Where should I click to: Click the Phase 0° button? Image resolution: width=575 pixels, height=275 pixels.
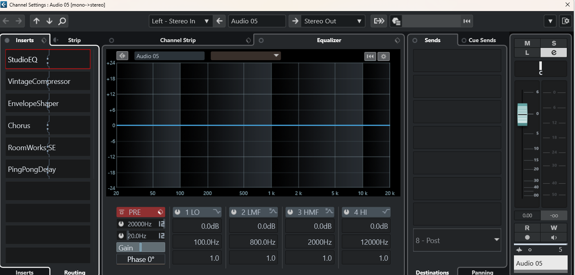pyautogui.click(x=141, y=259)
